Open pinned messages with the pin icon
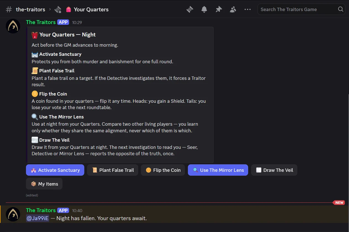 [219, 9]
